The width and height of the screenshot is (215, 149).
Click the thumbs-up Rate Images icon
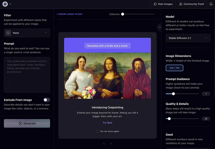(x=155, y=4)
